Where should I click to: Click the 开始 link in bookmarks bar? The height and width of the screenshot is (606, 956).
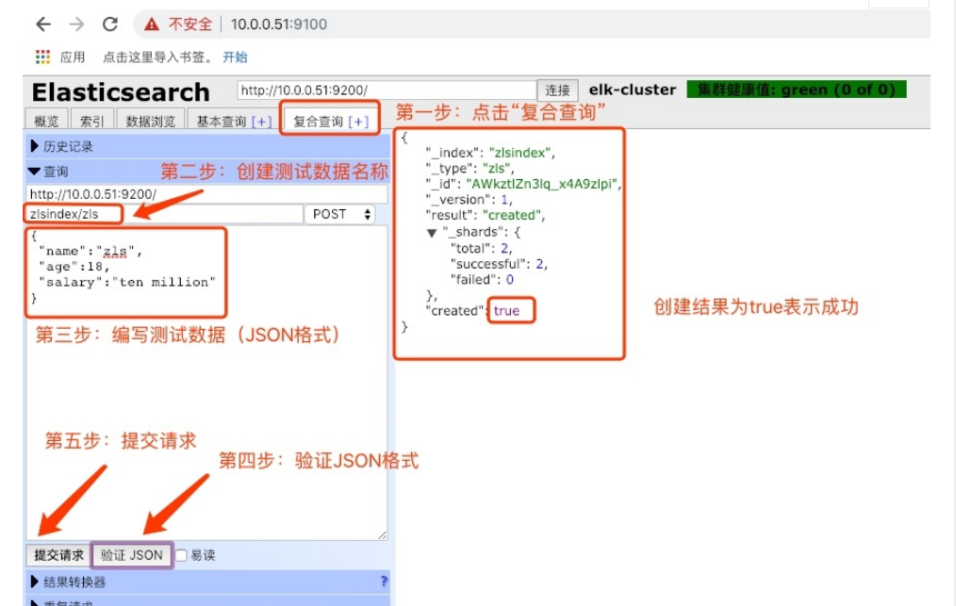(x=235, y=57)
